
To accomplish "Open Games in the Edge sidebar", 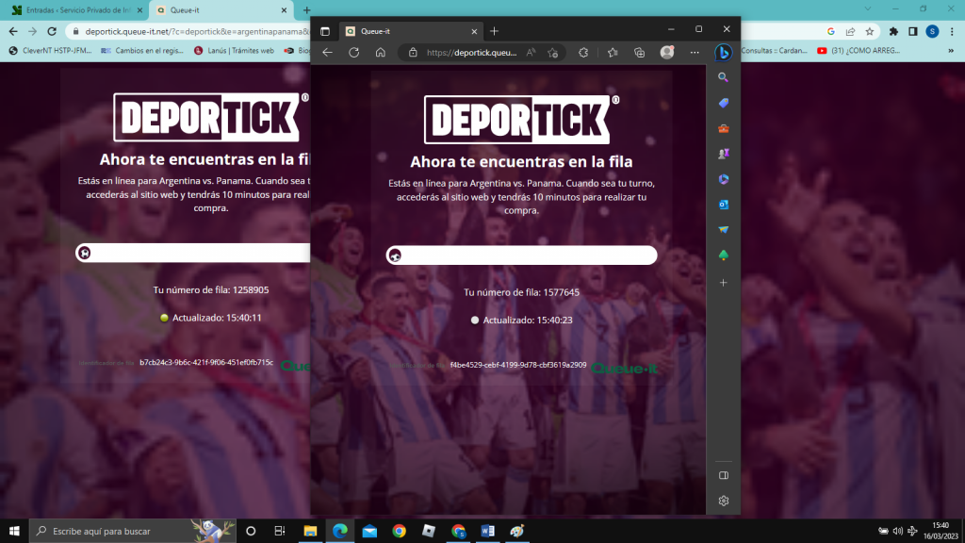I will coord(723,154).
